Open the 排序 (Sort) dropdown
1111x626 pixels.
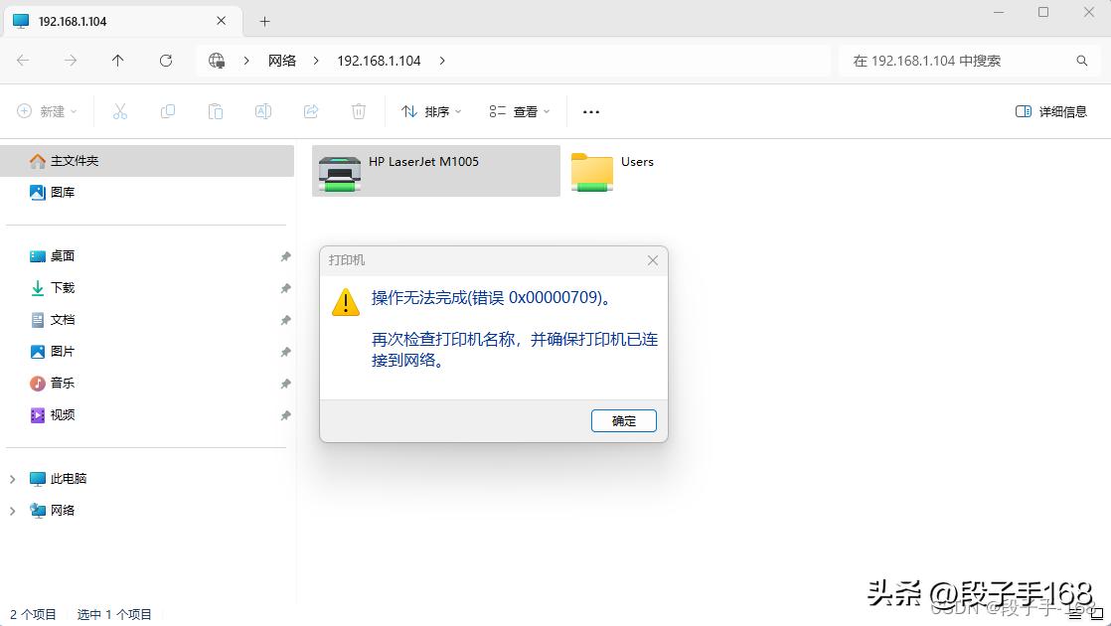pyautogui.click(x=429, y=111)
